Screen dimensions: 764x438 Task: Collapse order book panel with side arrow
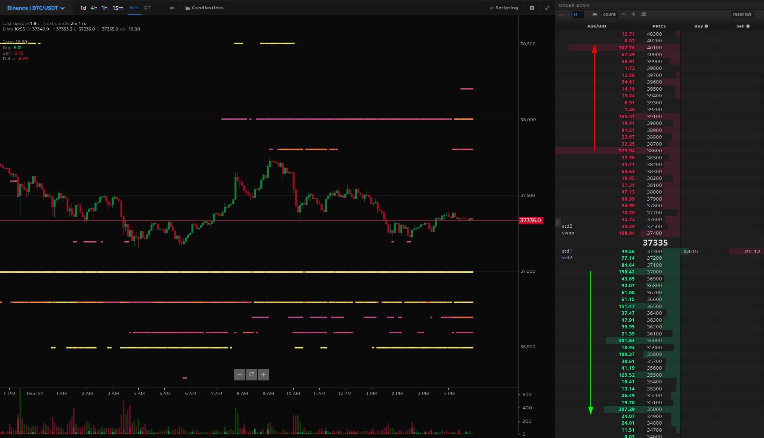point(557,223)
